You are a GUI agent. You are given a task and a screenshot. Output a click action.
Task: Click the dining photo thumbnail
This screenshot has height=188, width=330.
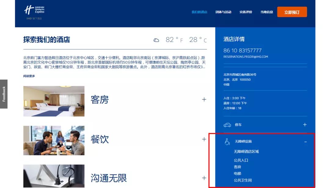54,140
